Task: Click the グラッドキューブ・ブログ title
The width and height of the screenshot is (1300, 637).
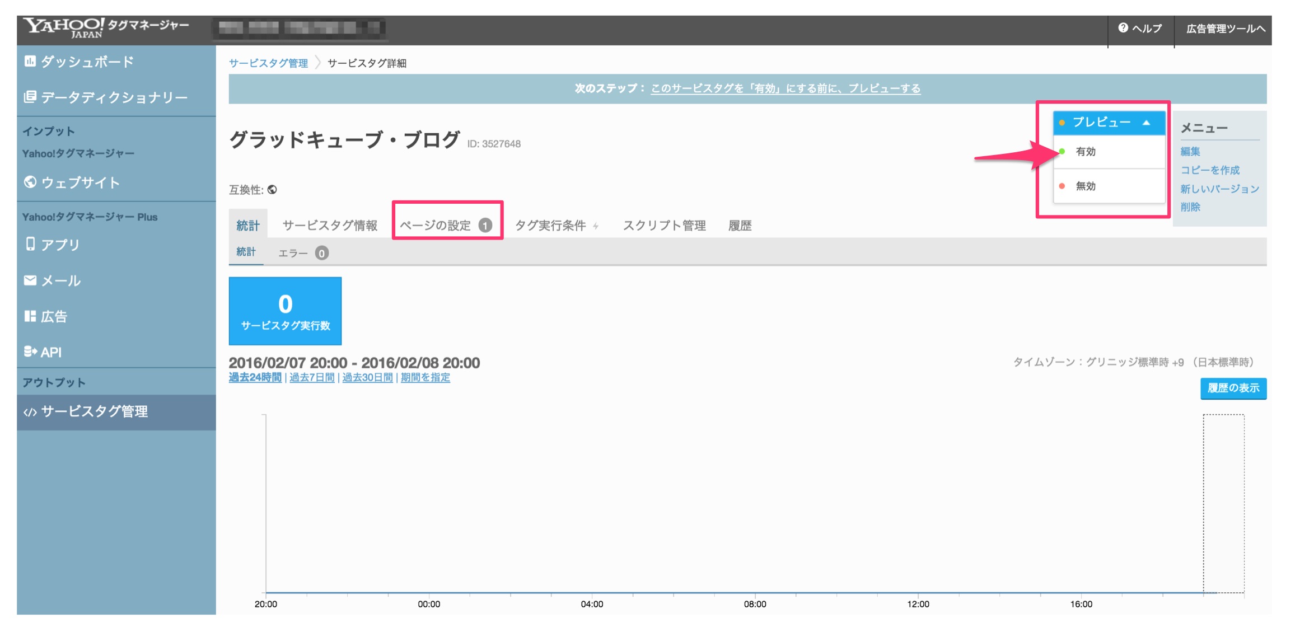Action: 344,139
